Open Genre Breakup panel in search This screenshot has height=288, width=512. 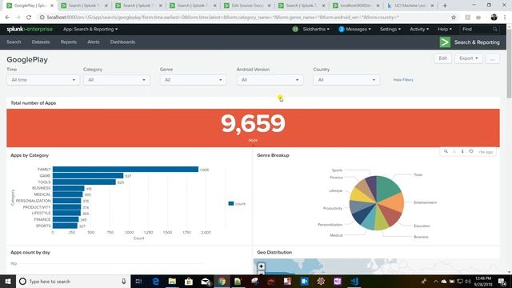446,151
